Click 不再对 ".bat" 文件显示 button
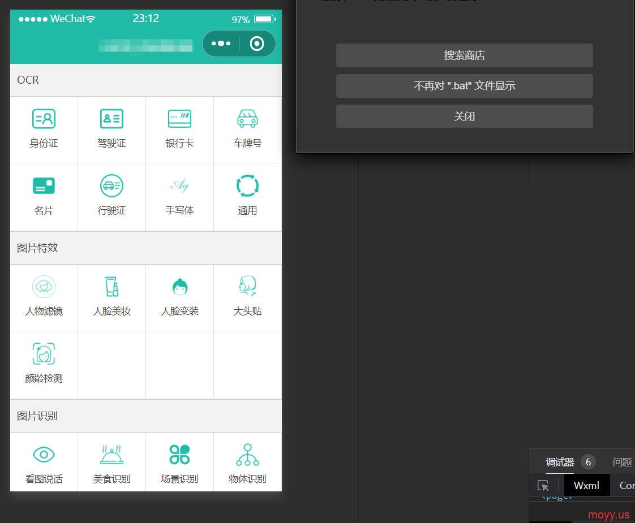This screenshot has width=635, height=523. (465, 86)
